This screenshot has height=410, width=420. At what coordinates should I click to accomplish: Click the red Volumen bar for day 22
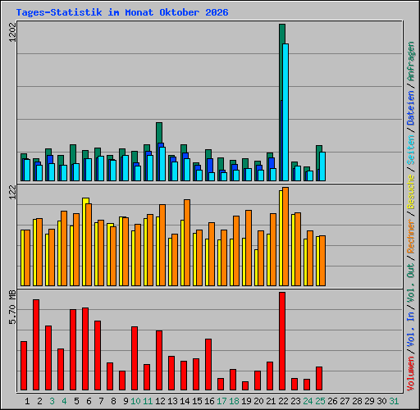(x=282, y=341)
